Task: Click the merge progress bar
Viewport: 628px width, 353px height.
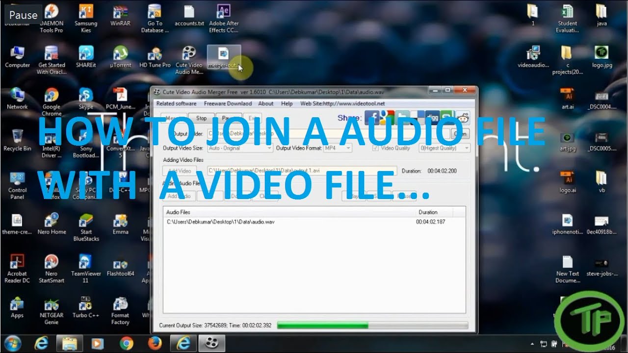Action: 372,325
